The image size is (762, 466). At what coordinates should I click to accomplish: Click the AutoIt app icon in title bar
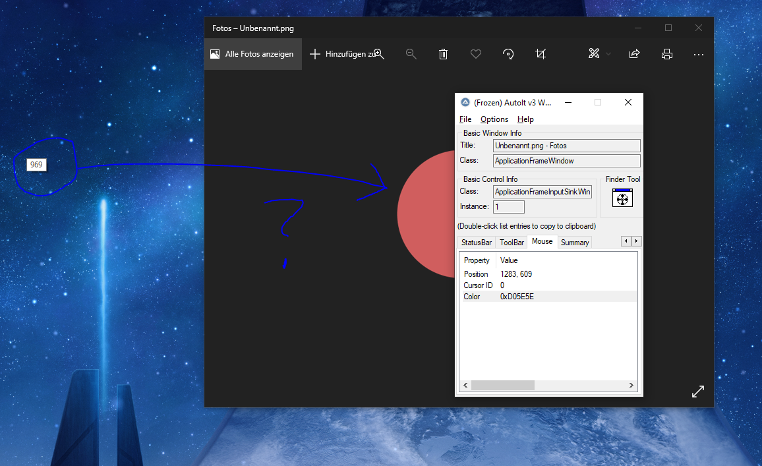[465, 102]
